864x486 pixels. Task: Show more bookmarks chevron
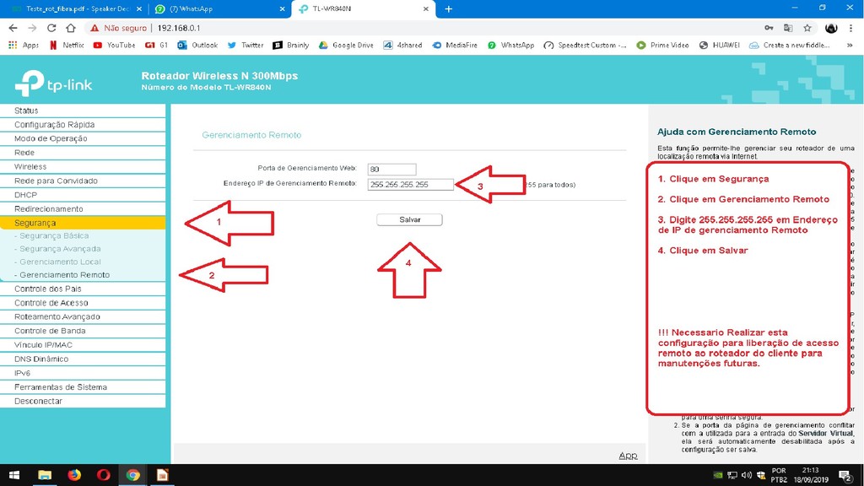(x=850, y=46)
